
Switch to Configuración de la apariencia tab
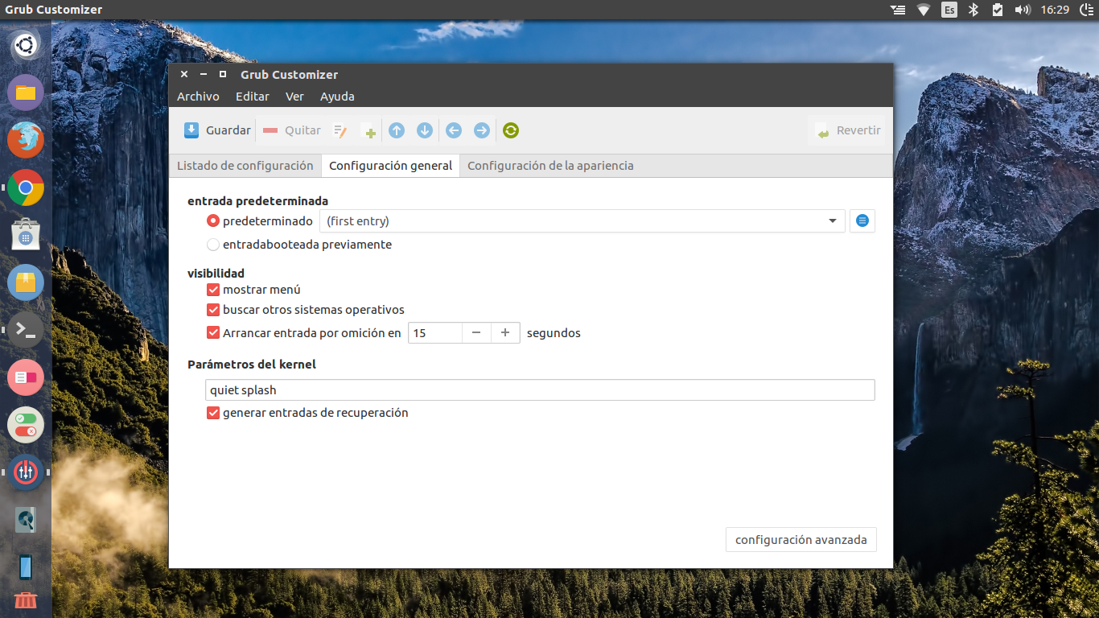tap(550, 166)
